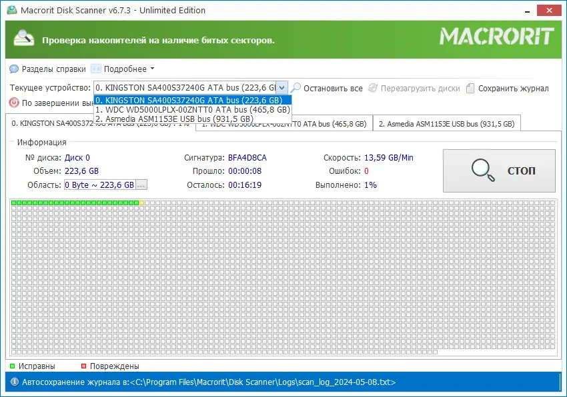
Task: Close the Macrorit Disk Scanner window
Action: [x=549, y=10]
